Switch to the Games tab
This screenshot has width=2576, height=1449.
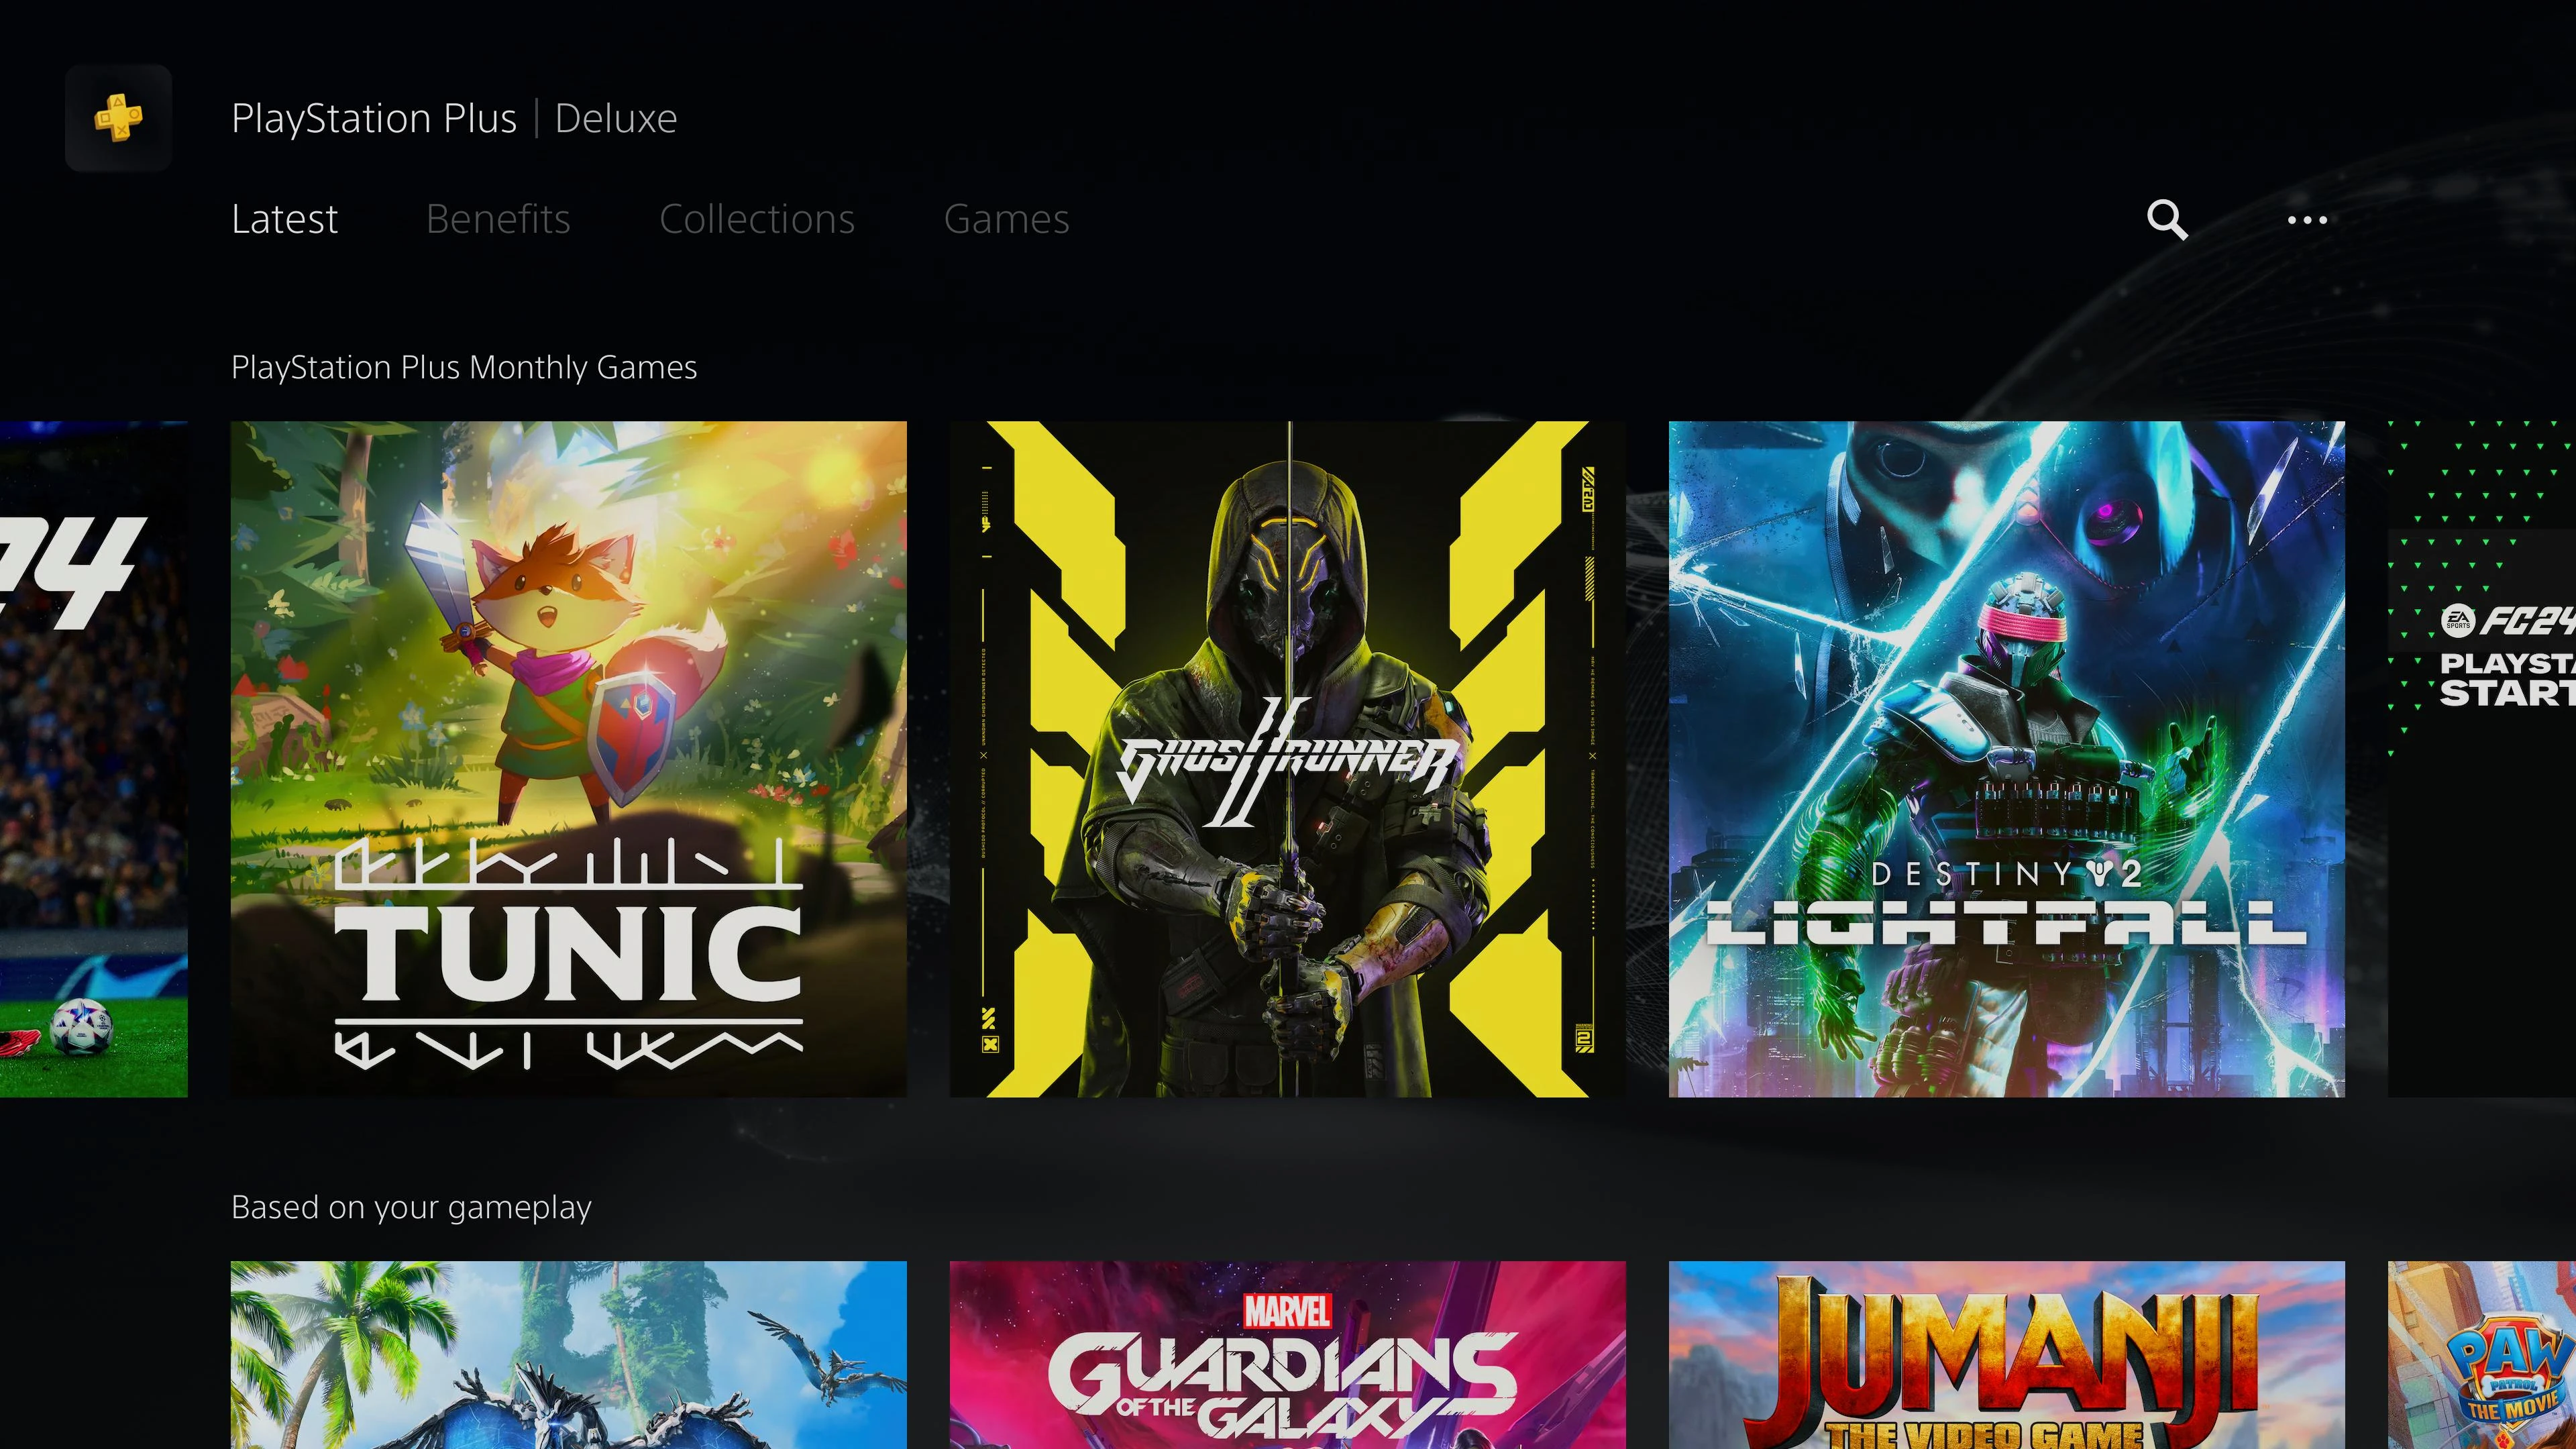click(x=1007, y=217)
